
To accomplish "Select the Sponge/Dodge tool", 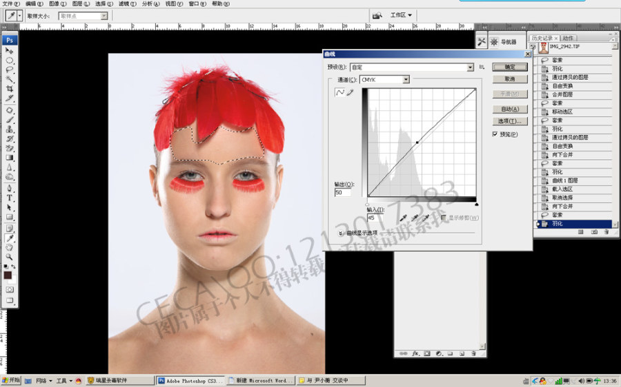I will (x=10, y=177).
